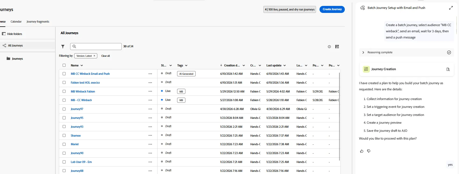Click the AI-Generated tag
The height and width of the screenshot is (174, 459).
pos(186,74)
